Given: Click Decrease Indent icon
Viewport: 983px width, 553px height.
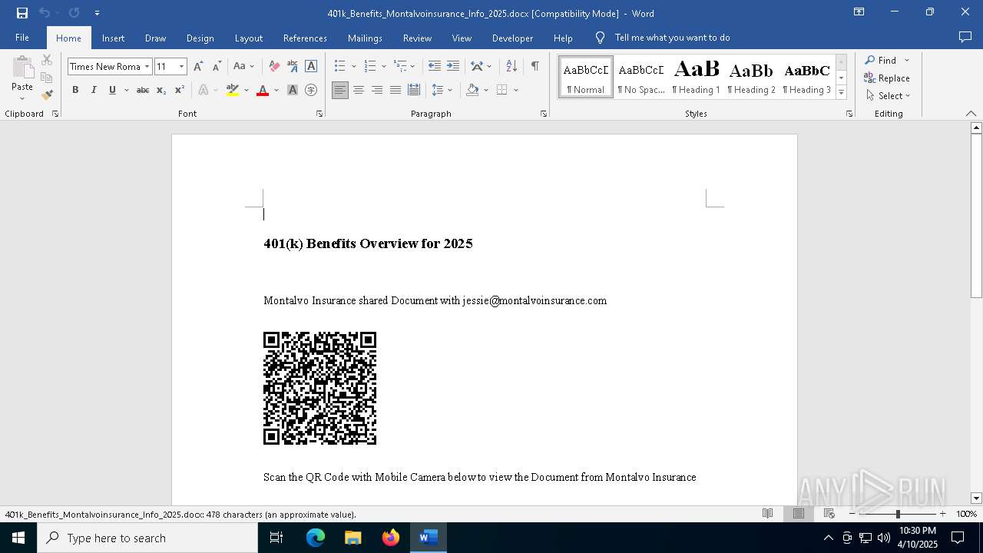Looking at the screenshot, I should (x=435, y=67).
